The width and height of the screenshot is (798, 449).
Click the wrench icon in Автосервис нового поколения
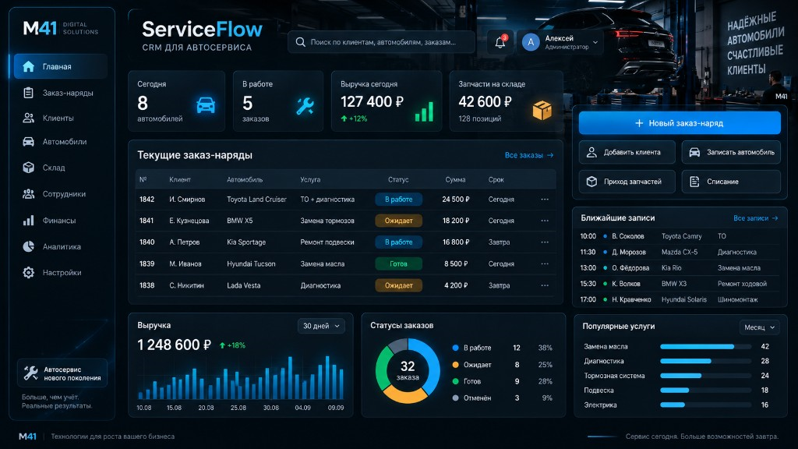point(30,373)
